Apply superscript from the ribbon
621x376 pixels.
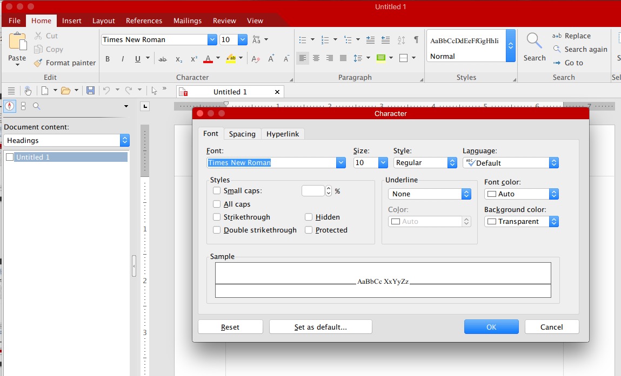click(x=194, y=59)
